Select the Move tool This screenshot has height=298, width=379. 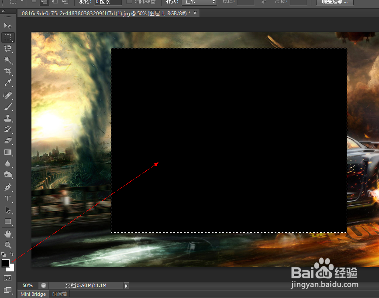pos(8,26)
